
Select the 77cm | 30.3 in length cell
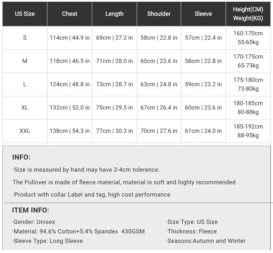(x=114, y=131)
